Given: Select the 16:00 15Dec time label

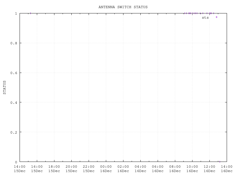Looking at the screenshot, I should coord(37,169).
